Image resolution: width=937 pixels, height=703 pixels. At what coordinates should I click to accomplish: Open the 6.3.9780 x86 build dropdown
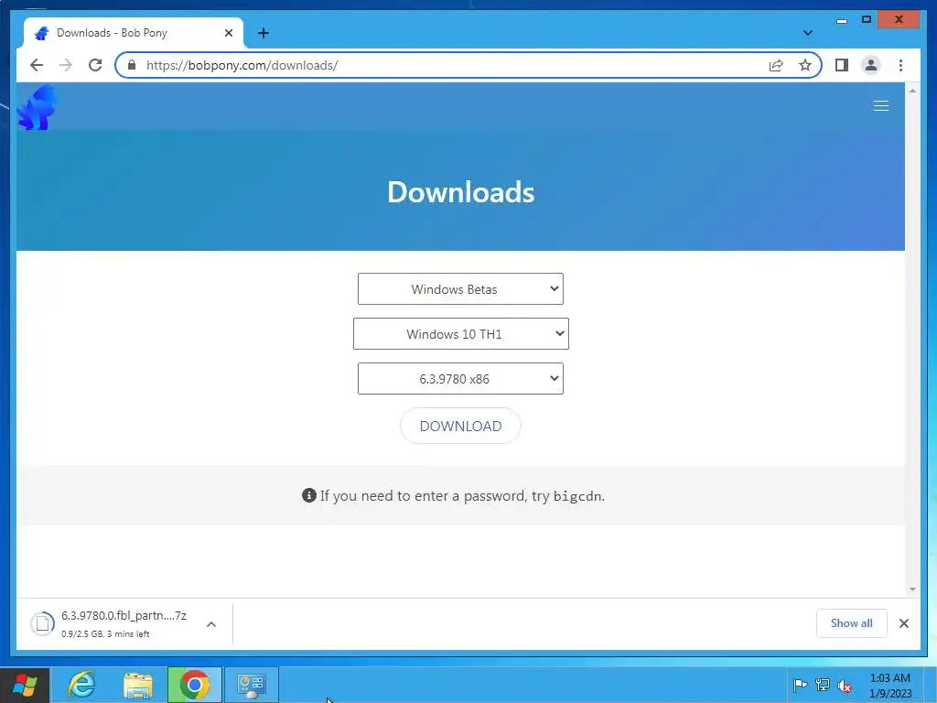460,378
